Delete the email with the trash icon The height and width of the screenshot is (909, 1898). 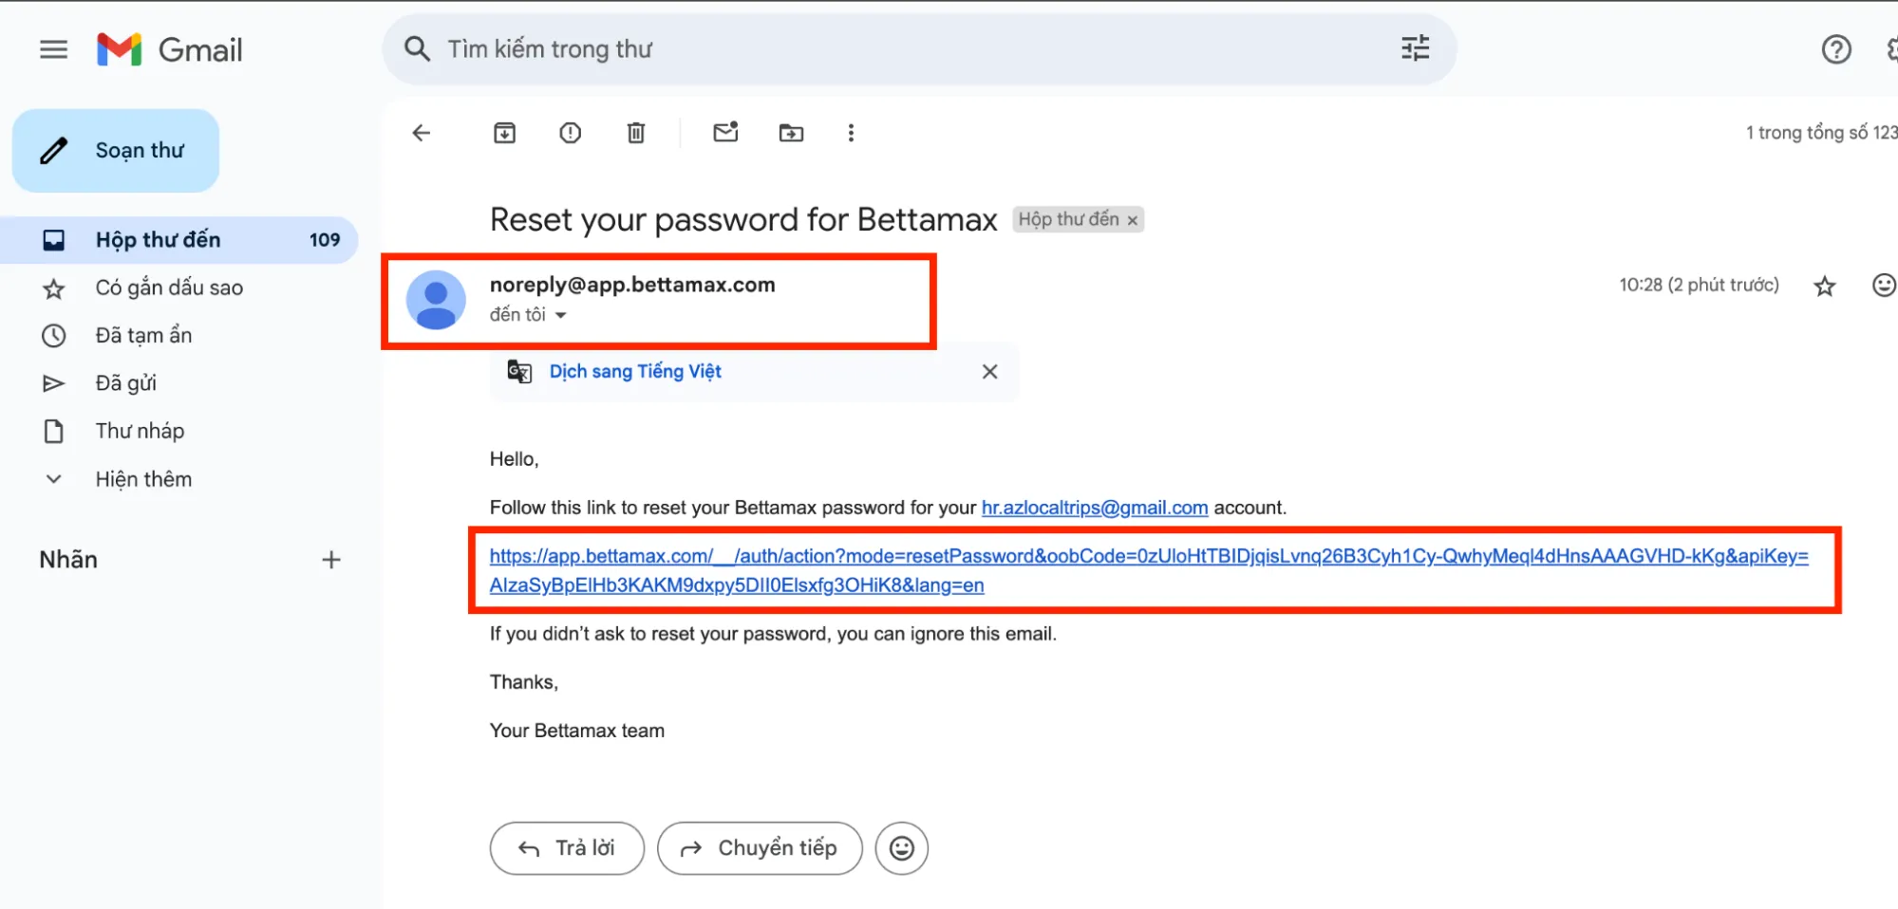(636, 133)
